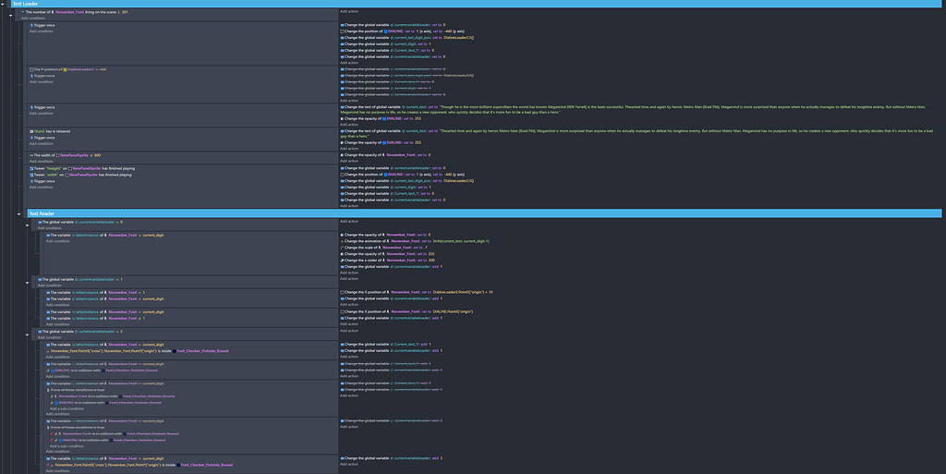Collapse the Text Reader event group
This screenshot has width=946, height=474.
coord(20,213)
